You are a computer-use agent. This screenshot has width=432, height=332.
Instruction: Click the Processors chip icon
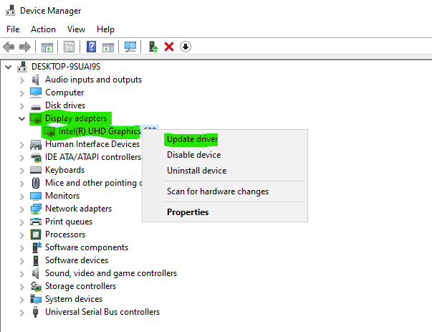pyautogui.click(x=36, y=234)
